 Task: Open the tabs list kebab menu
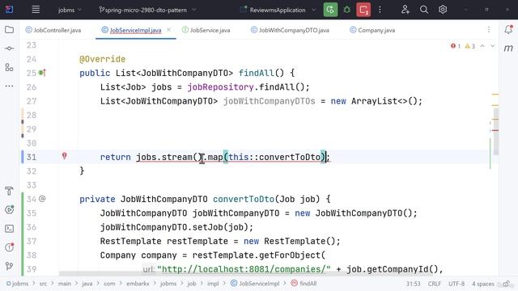(x=489, y=30)
